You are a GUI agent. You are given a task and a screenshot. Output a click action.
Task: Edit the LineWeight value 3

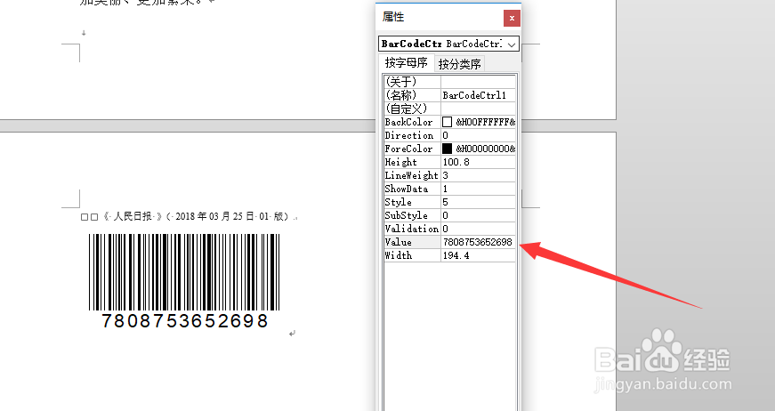(x=478, y=175)
